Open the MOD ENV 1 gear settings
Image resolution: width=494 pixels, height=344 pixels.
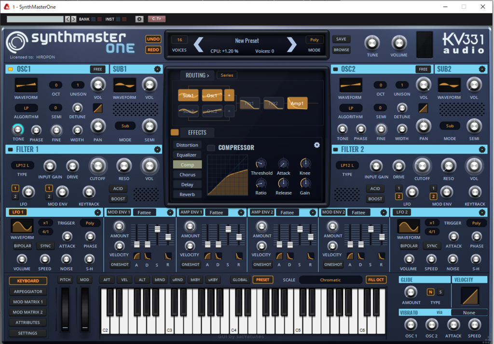pos(170,212)
